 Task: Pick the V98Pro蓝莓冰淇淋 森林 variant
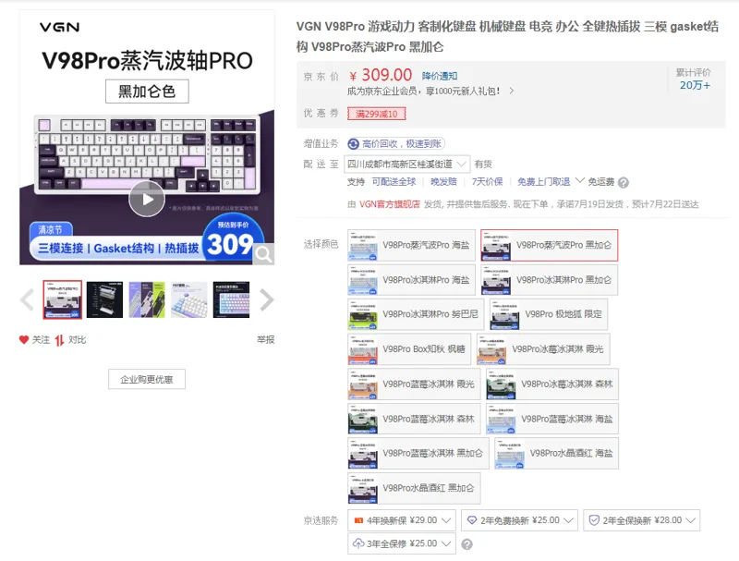point(414,419)
